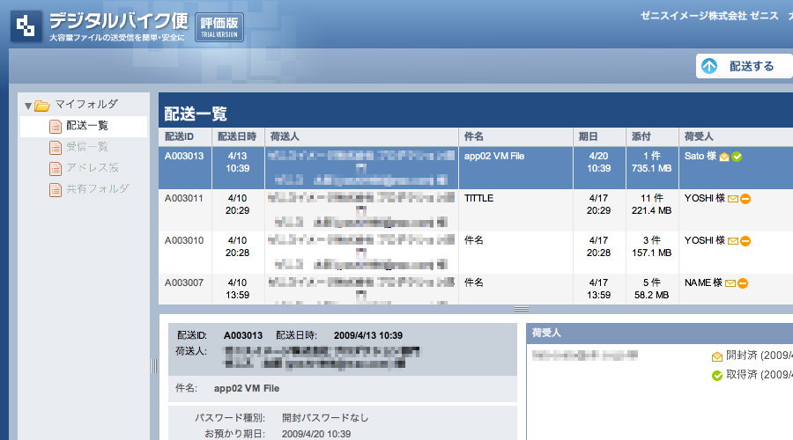Sort list by 配送ID column header
This screenshot has height=440, width=793.
click(184, 137)
